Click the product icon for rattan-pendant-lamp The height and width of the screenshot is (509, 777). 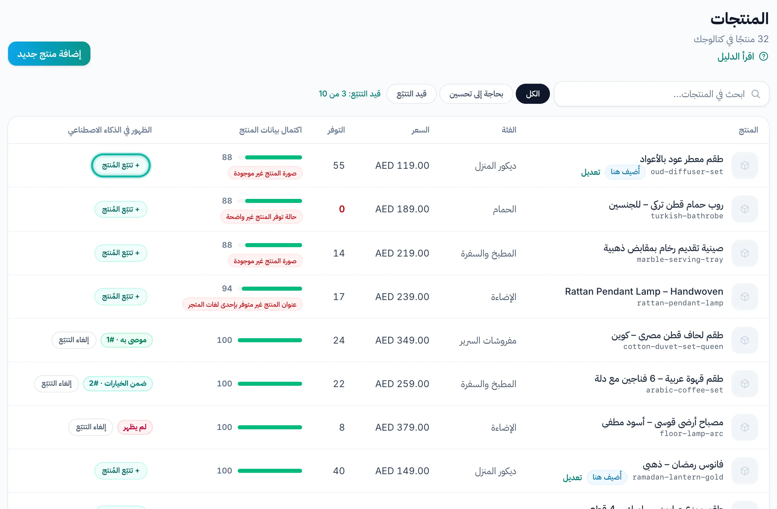(745, 297)
